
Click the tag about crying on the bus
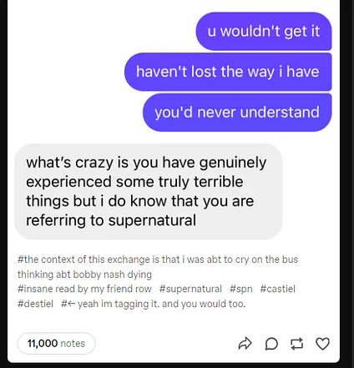(158, 267)
